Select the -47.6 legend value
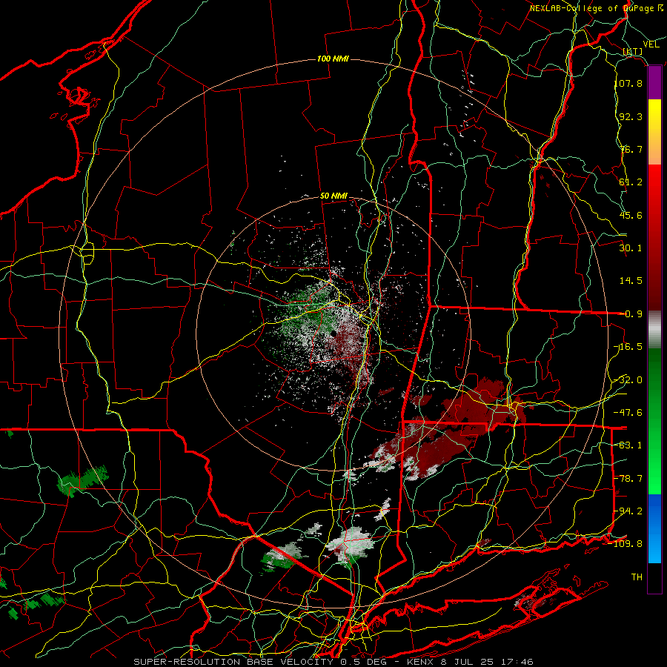Image resolution: width=667 pixels, height=667 pixels. (x=628, y=413)
